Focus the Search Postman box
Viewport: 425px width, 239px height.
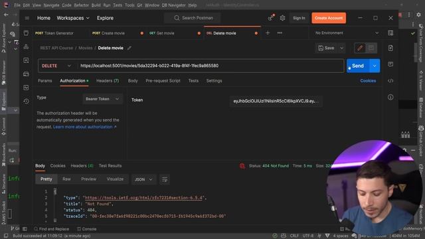point(193,18)
